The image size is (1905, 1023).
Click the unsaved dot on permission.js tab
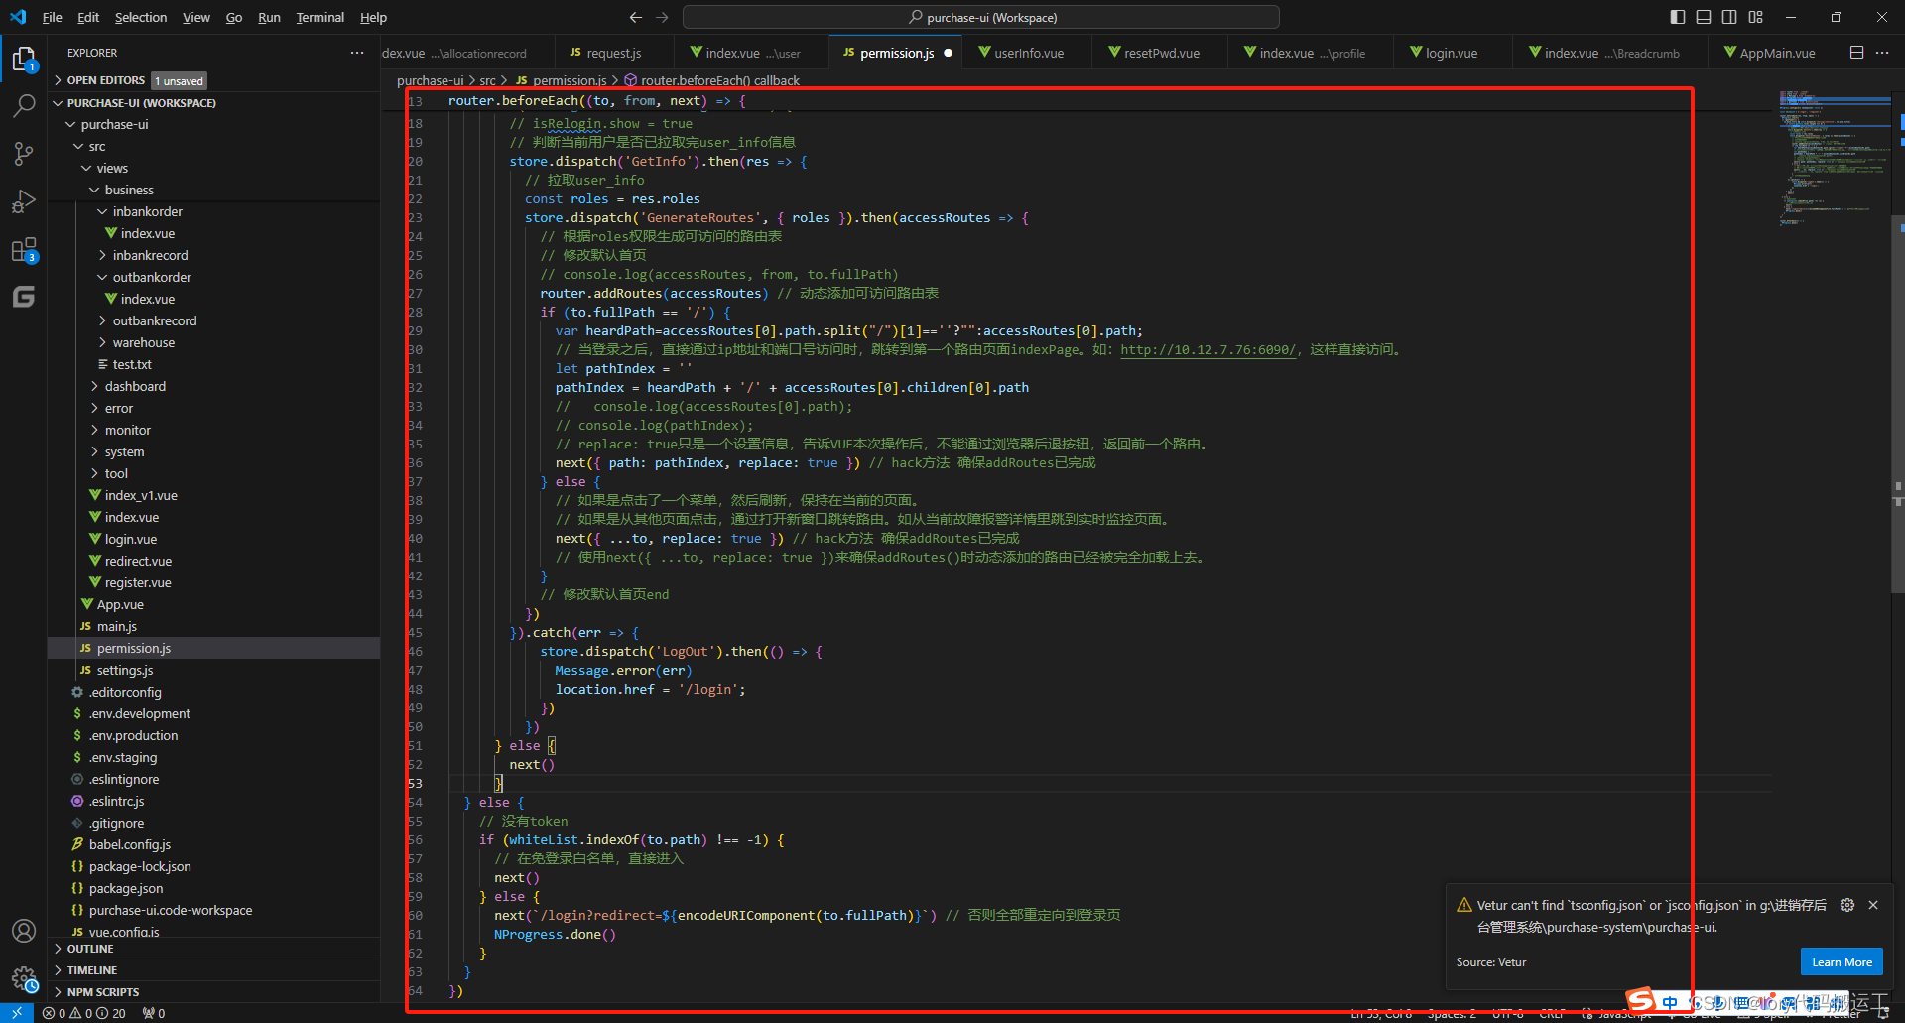click(949, 53)
